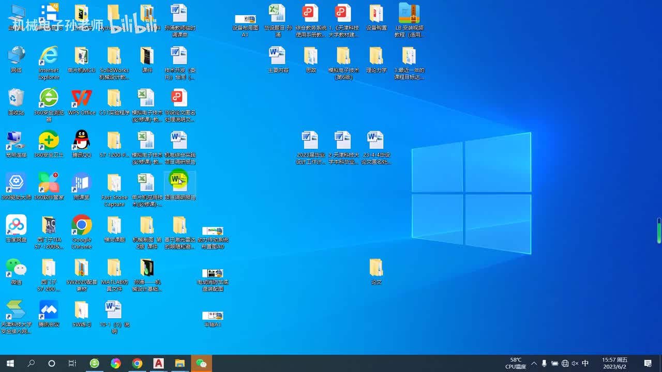Click the clock showing 15:57 date

pyautogui.click(x=614, y=363)
